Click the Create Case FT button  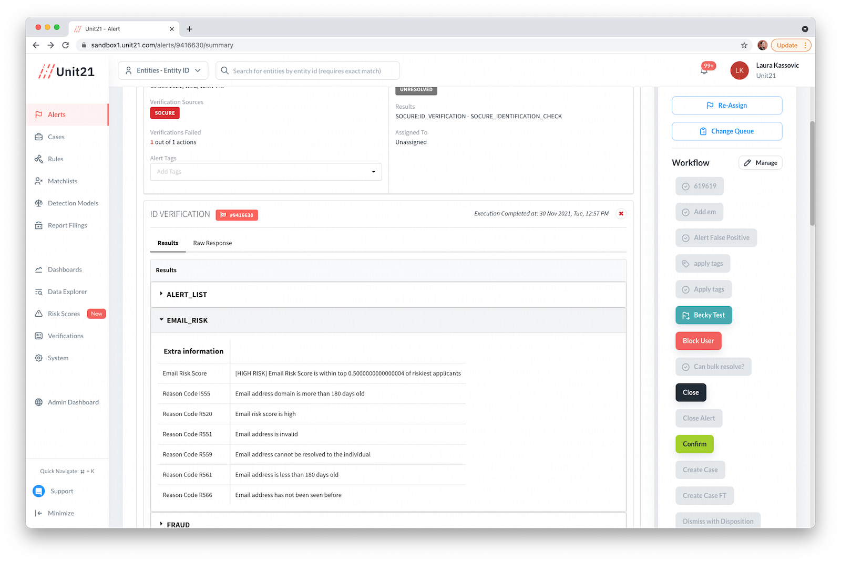click(x=705, y=495)
